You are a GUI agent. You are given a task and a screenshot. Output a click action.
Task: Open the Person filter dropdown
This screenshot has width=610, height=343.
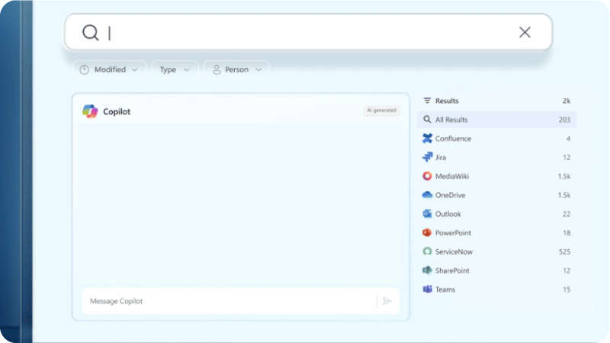pyautogui.click(x=236, y=69)
